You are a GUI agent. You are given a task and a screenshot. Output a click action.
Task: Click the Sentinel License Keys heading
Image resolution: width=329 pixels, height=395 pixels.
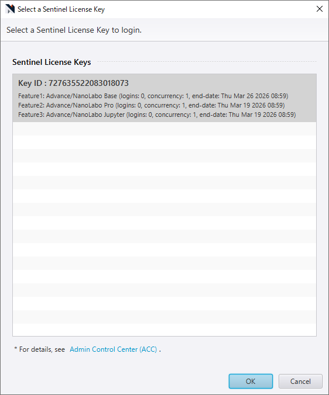pos(52,62)
